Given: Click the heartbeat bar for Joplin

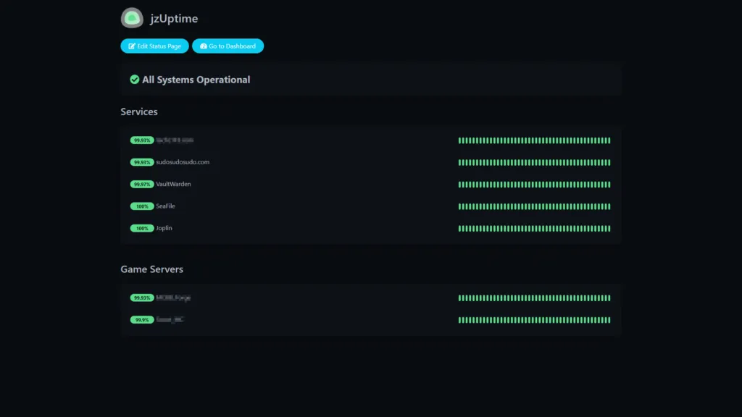Looking at the screenshot, I should coord(534,228).
